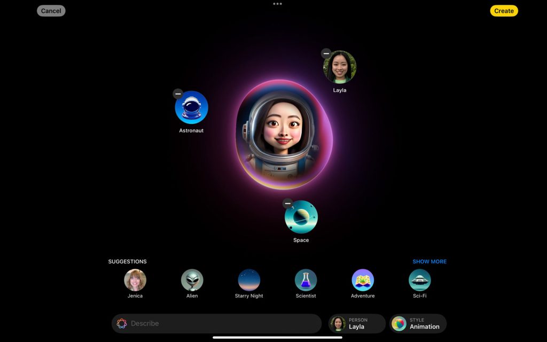Remove the Astronaut concept with its minus badge
Viewport: 547px width, 342px height.
[x=178, y=94]
